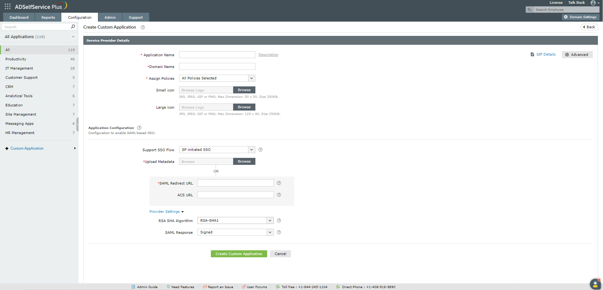Click the Domain Settings gear icon

coord(566,17)
